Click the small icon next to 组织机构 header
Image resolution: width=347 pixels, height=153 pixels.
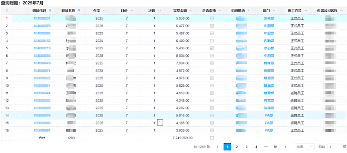pos(249,11)
